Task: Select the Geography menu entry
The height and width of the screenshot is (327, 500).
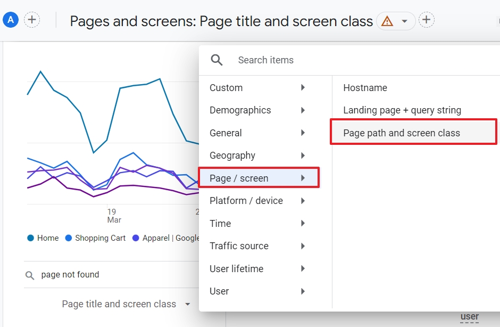Action: [232, 156]
